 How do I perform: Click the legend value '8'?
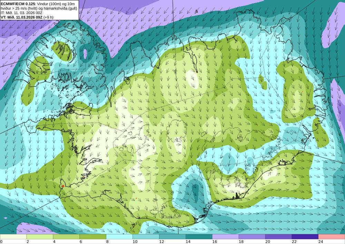click(107, 242)
